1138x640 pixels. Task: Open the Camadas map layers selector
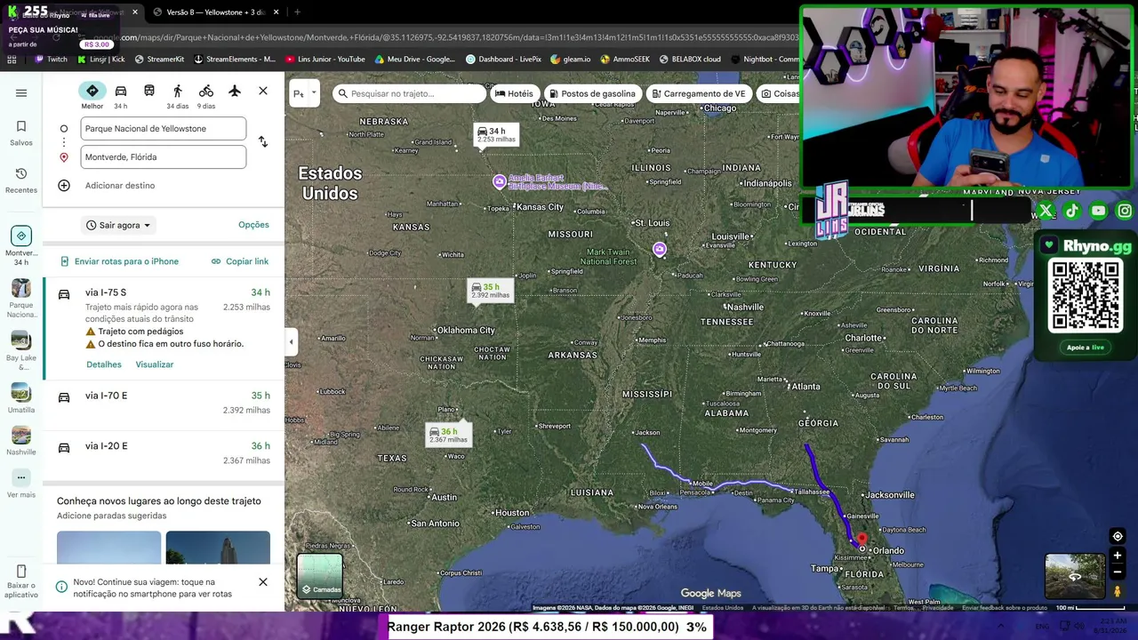coord(320,576)
